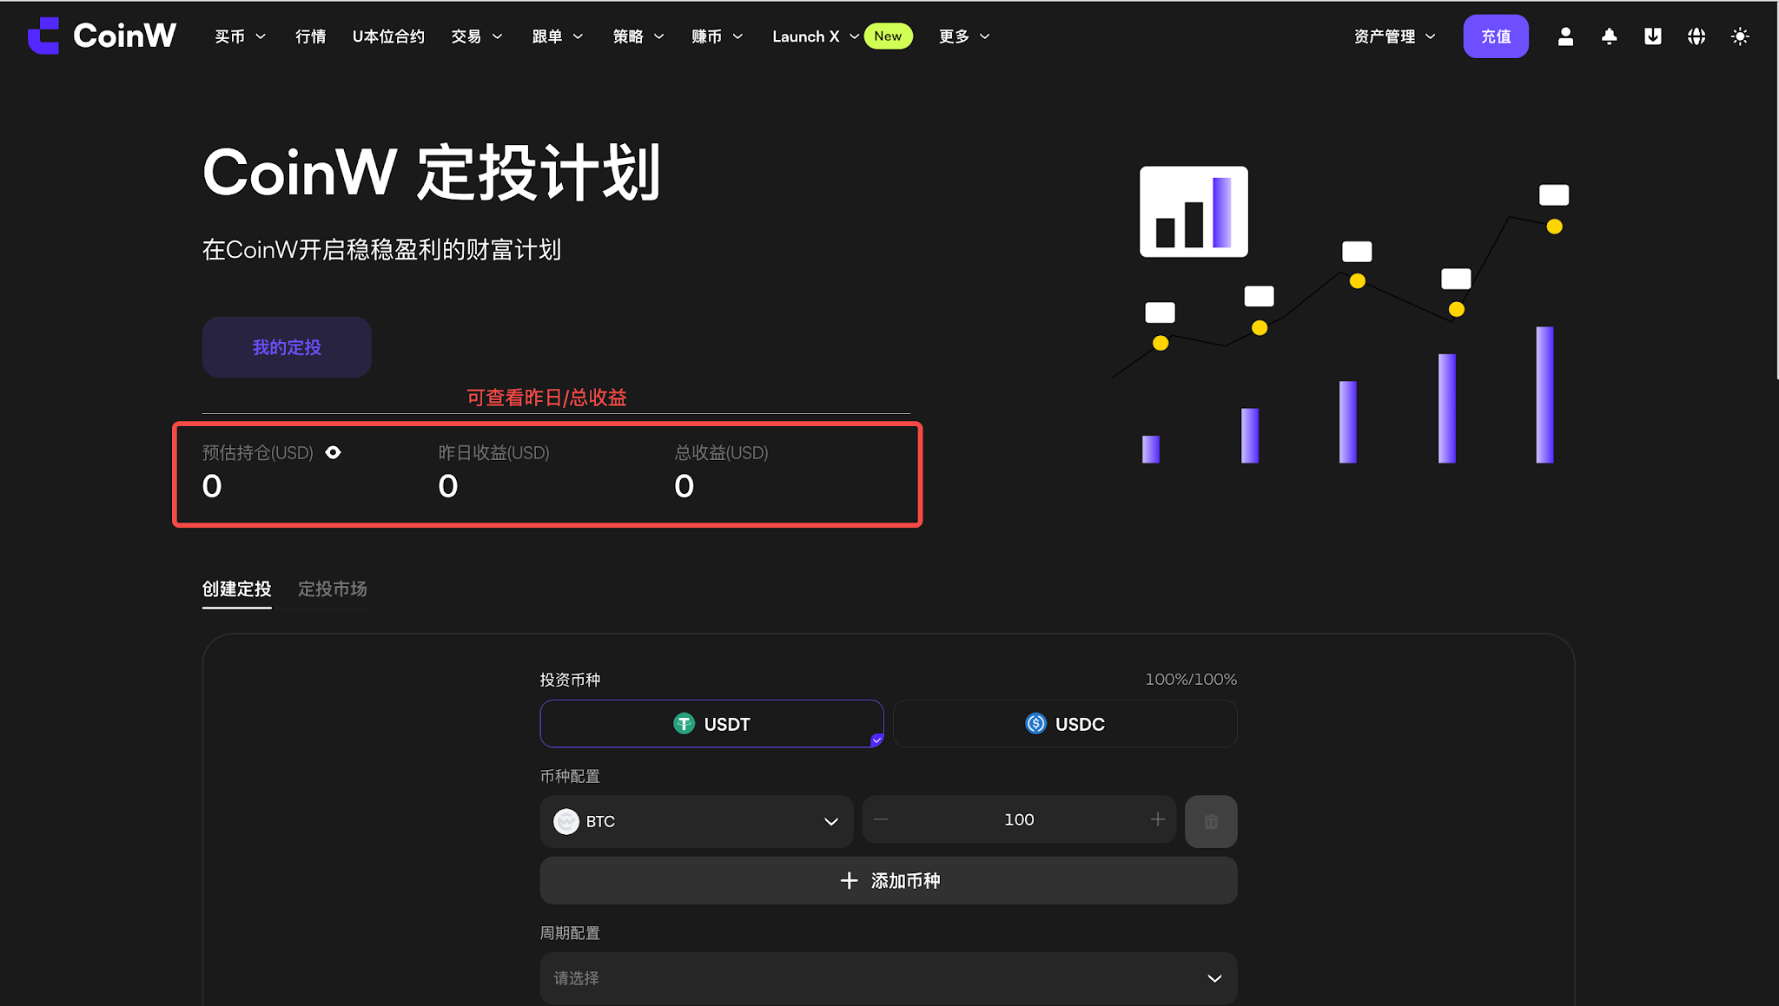Select USDC as investment currency
Image resolution: width=1779 pixels, height=1006 pixels.
[x=1065, y=724]
